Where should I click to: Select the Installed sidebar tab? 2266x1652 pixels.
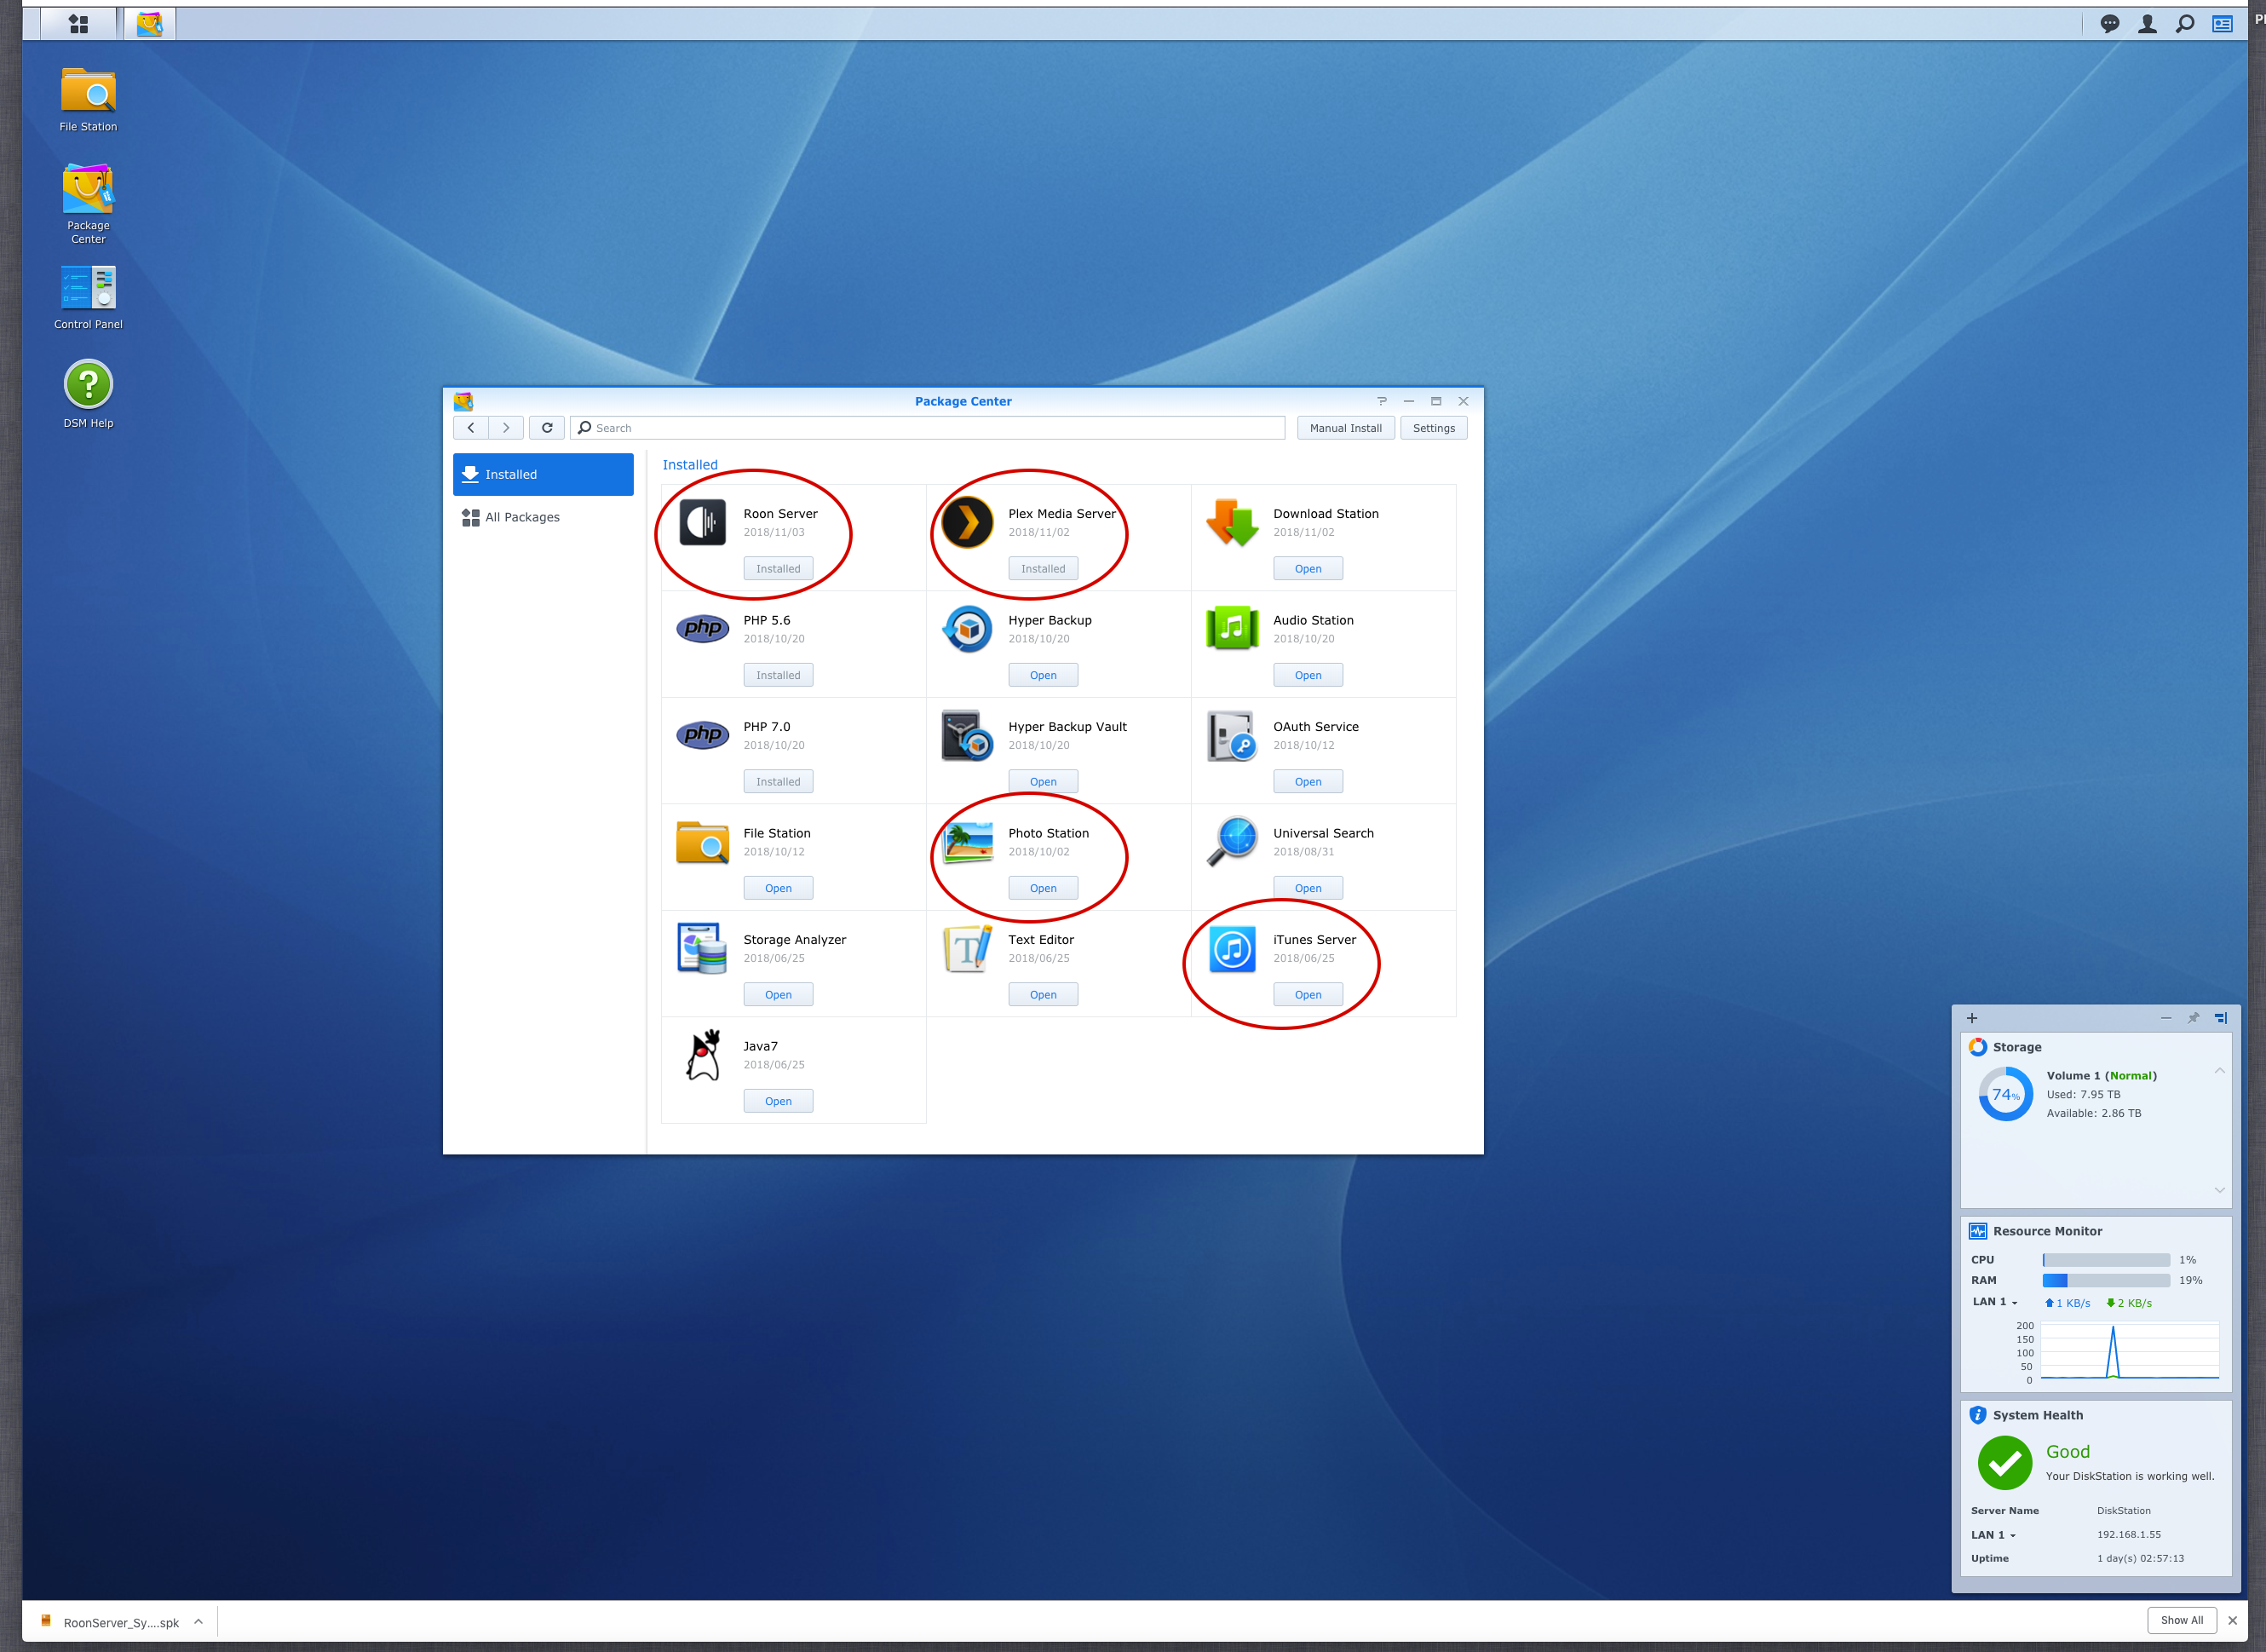(543, 474)
